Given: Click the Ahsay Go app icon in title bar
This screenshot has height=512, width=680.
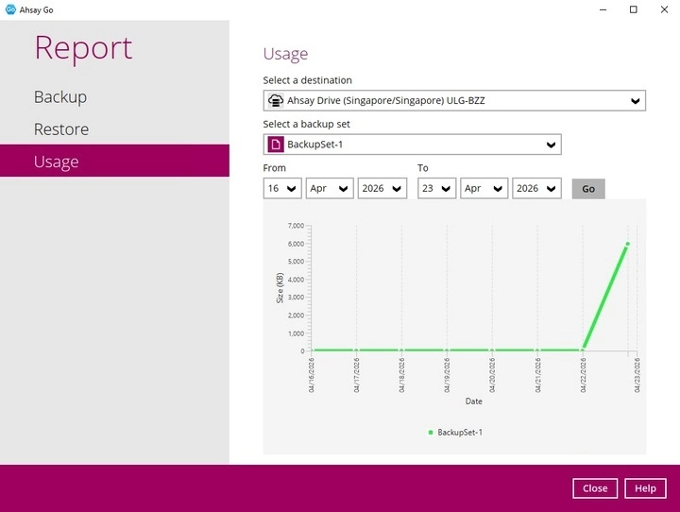Looking at the screenshot, I should (x=10, y=9).
